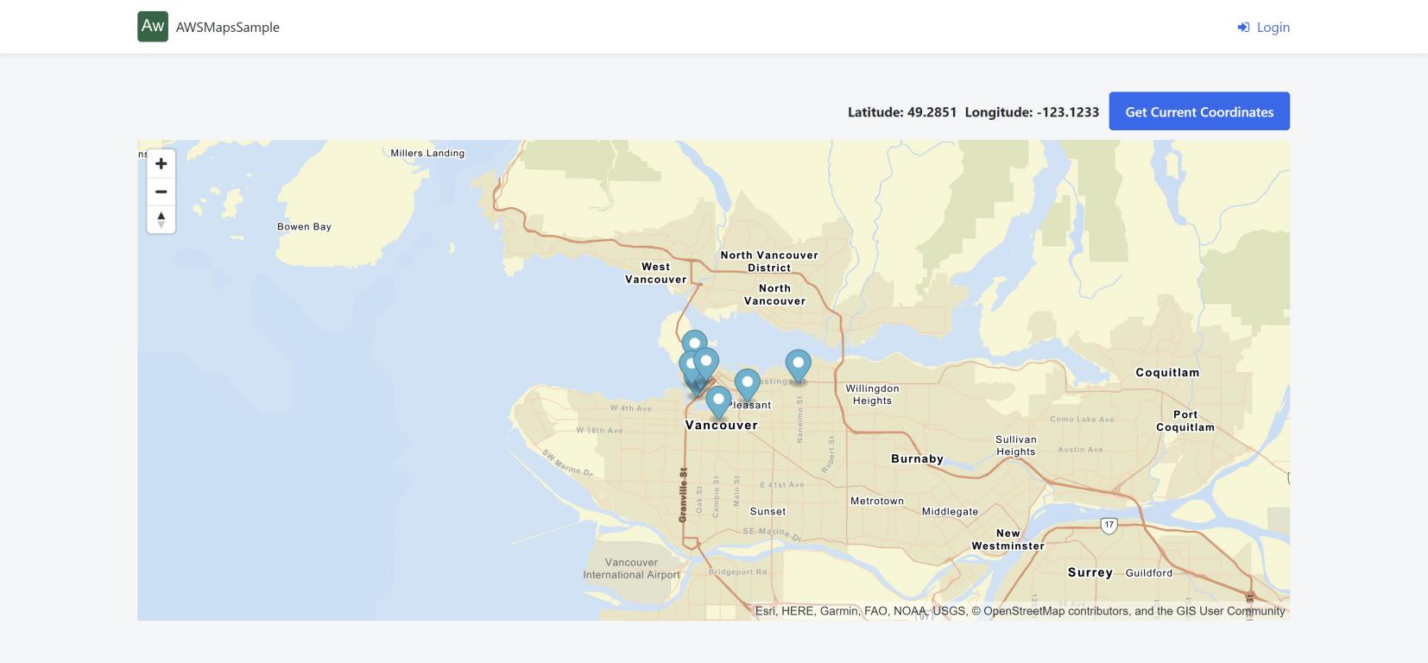Click the Port Coquitlam map label
1428x663 pixels.
point(1185,420)
